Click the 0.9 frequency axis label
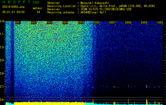Viewport: 166px width, 105px height. pos(2,60)
